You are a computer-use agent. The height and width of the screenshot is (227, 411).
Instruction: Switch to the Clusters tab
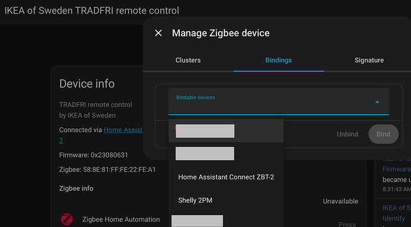(x=188, y=60)
